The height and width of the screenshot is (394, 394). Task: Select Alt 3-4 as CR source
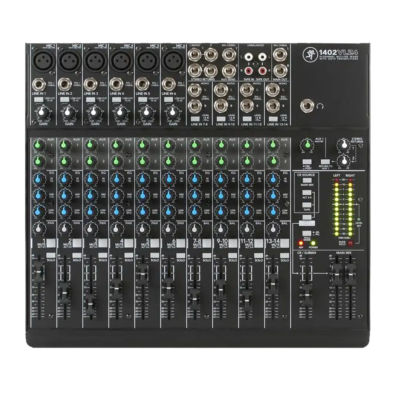(x=307, y=192)
